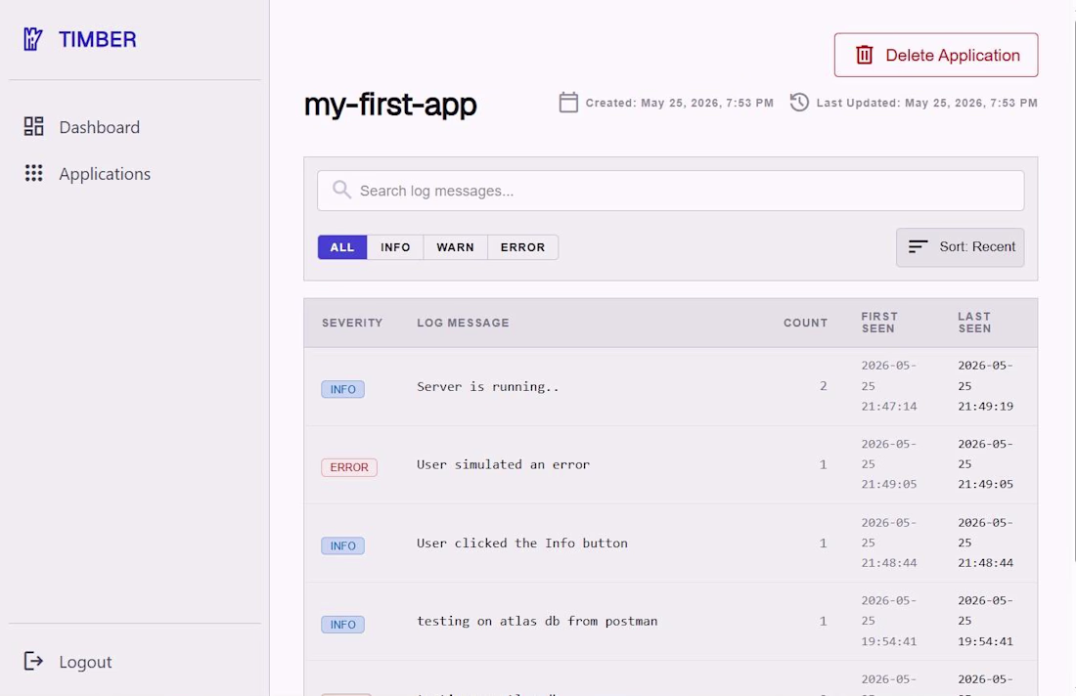Filter logs by WARN severity
This screenshot has height=696, width=1076.
click(455, 247)
